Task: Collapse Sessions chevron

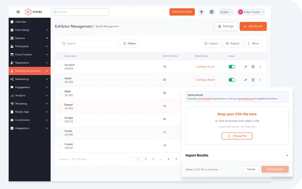Action: point(47,38)
